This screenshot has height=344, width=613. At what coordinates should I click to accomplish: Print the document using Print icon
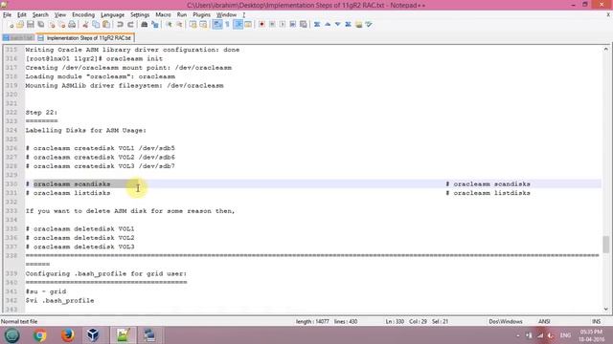coord(72,25)
